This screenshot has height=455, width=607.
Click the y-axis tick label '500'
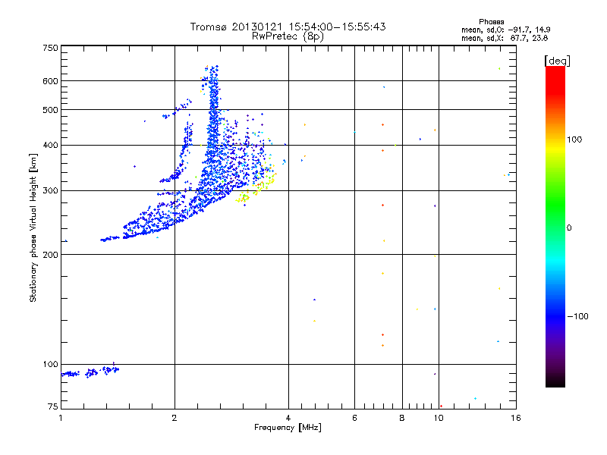pyautogui.click(x=50, y=110)
